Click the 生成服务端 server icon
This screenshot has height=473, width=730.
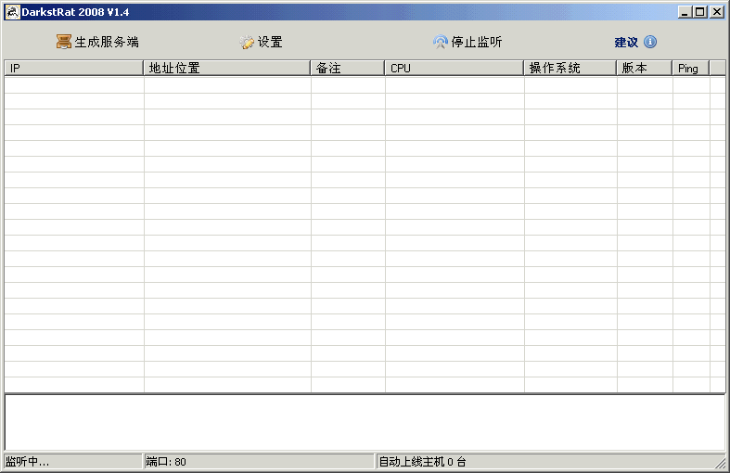point(63,42)
